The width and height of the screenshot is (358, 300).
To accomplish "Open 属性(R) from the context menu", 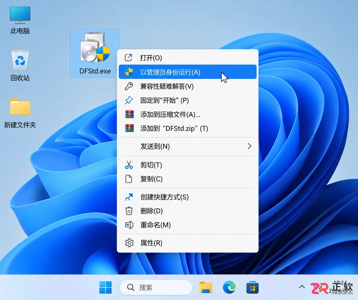I will (188, 243).
